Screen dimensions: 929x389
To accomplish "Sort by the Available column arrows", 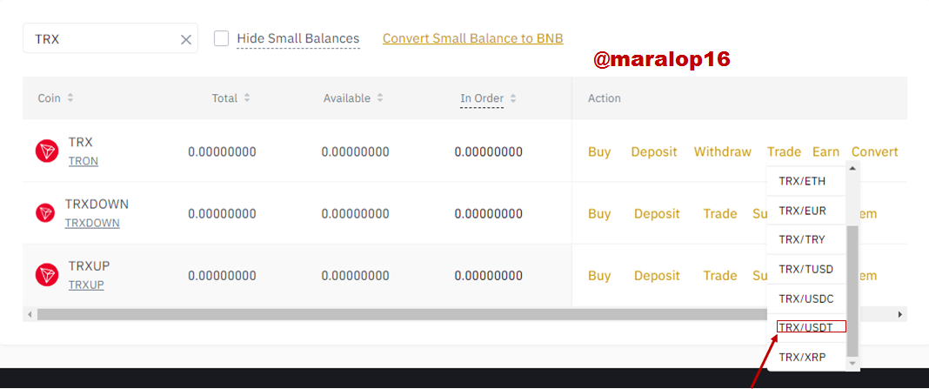I will point(380,98).
